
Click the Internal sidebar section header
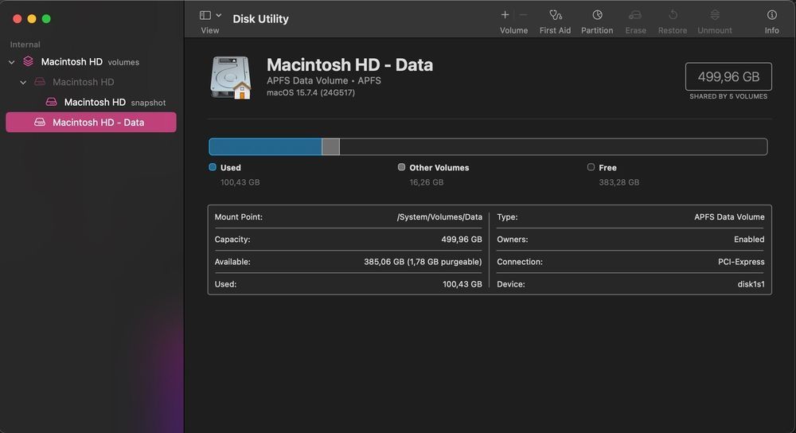(25, 45)
